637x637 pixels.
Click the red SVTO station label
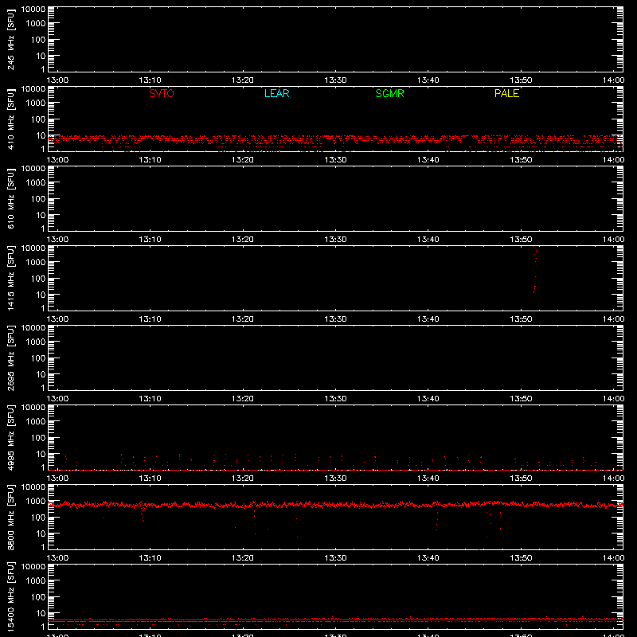click(162, 93)
